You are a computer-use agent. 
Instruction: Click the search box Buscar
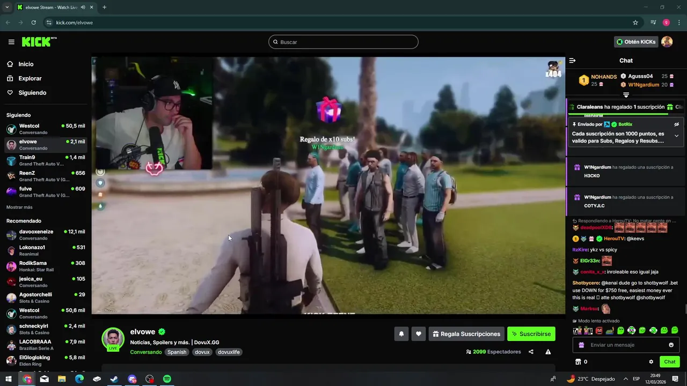coord(343,42)
